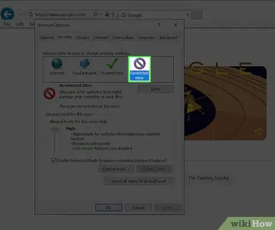This screenshot has height=230, width=275.
Task: Click the refresh icon in the address bar
Action: [113, 14]
